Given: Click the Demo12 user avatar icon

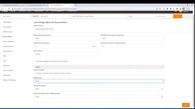Looking at the screenshot, I should point(180,11).
